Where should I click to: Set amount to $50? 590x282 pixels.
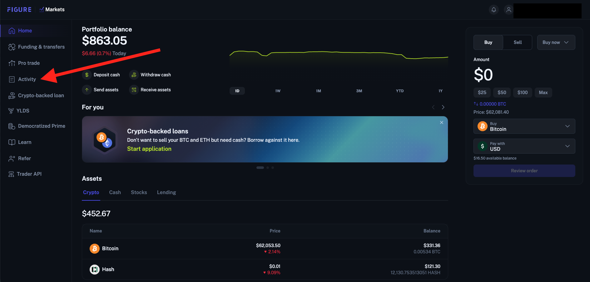point(502,93)
